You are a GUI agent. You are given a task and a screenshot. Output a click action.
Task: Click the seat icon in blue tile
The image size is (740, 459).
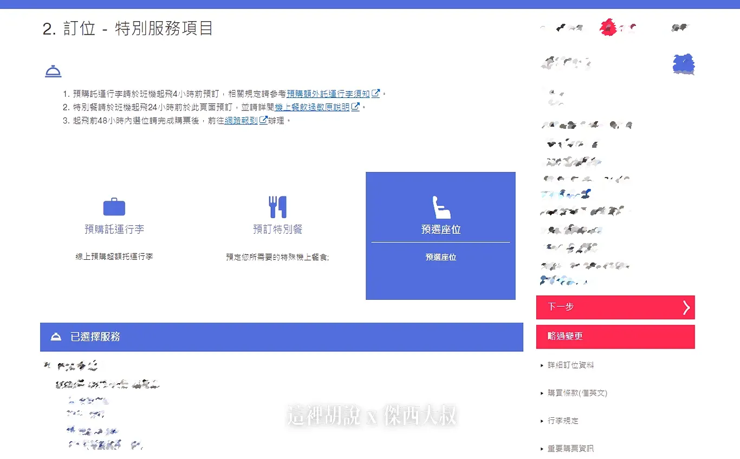pos(441,207)
